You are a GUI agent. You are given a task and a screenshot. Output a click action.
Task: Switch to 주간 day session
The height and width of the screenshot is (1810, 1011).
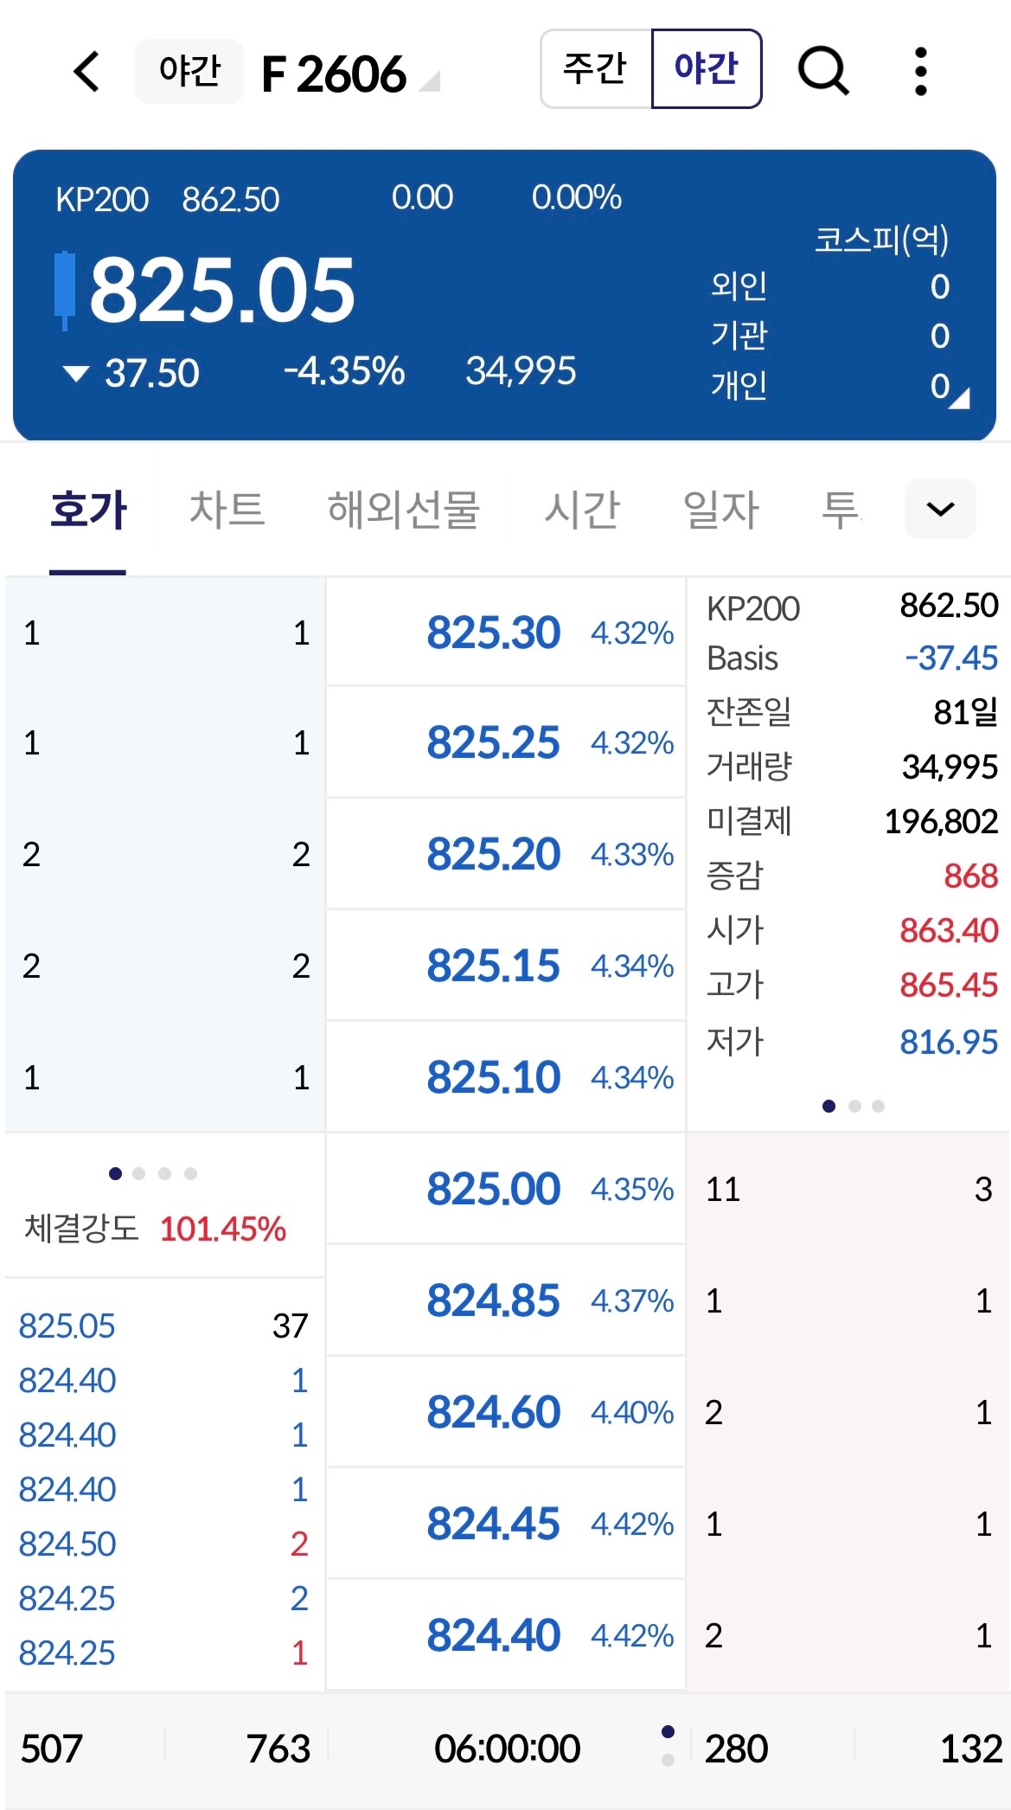(596, 69)
